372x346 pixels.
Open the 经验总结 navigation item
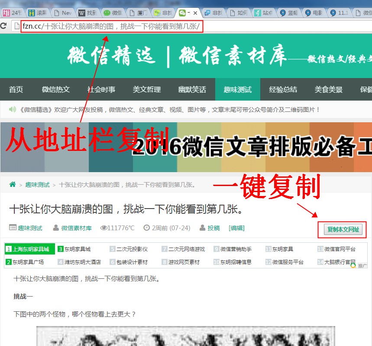283,89
